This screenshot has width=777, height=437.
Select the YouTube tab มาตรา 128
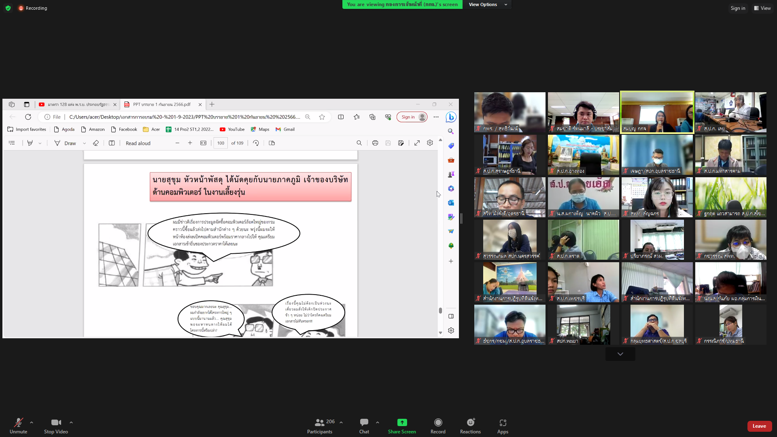(77, 104)
